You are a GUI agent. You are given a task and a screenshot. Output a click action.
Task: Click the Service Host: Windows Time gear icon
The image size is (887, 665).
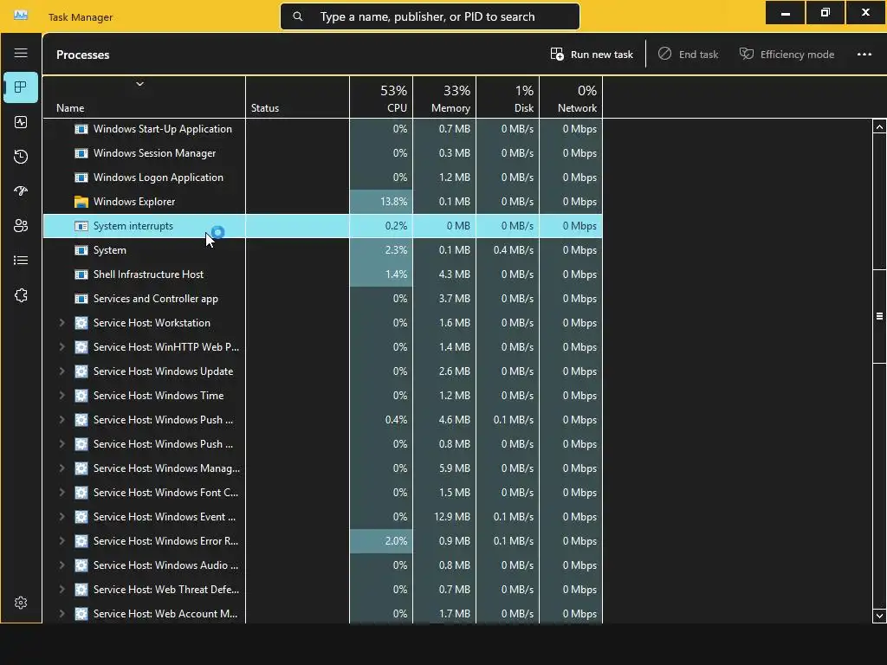[x=81, y=396]
